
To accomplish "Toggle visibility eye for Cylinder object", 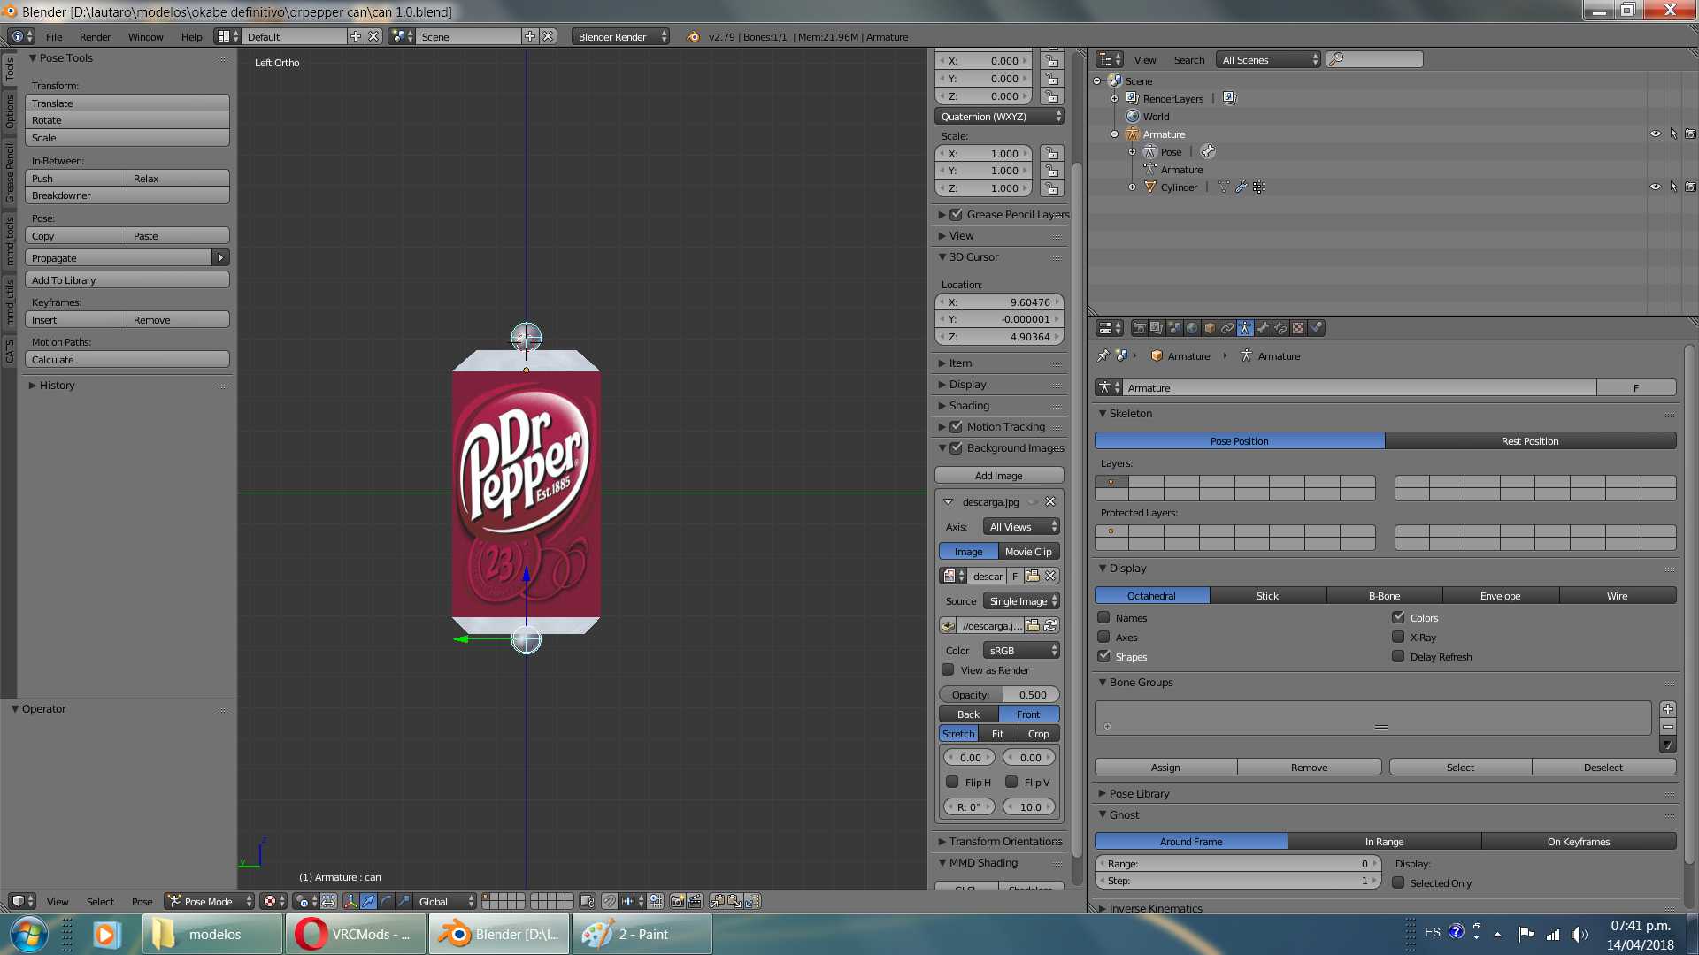I will (x=1655, y=187).
